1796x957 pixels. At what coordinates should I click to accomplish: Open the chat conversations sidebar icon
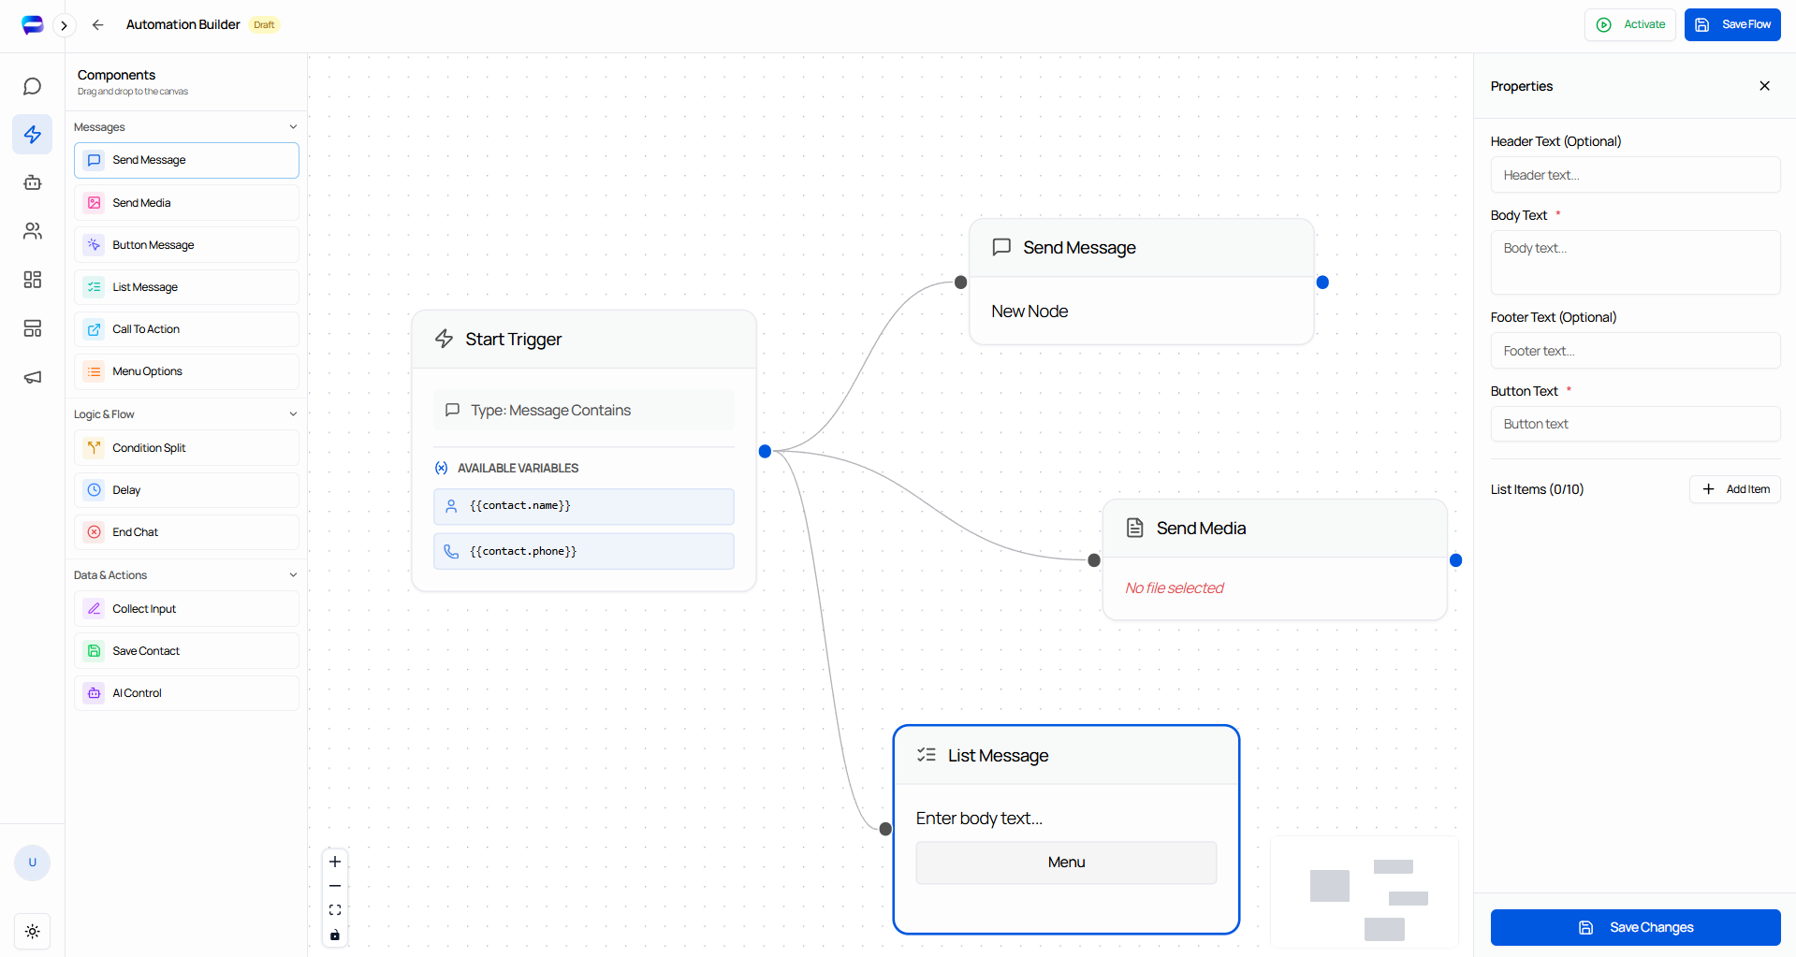[x=32, y=87]
